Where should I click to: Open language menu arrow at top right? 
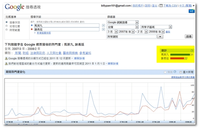(x=194, y=6)
